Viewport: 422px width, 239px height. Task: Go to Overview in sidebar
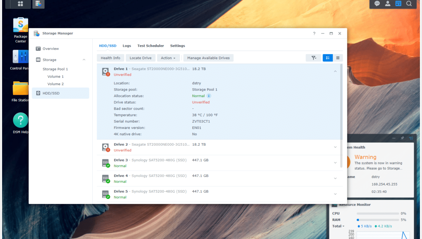click(60, 49)
